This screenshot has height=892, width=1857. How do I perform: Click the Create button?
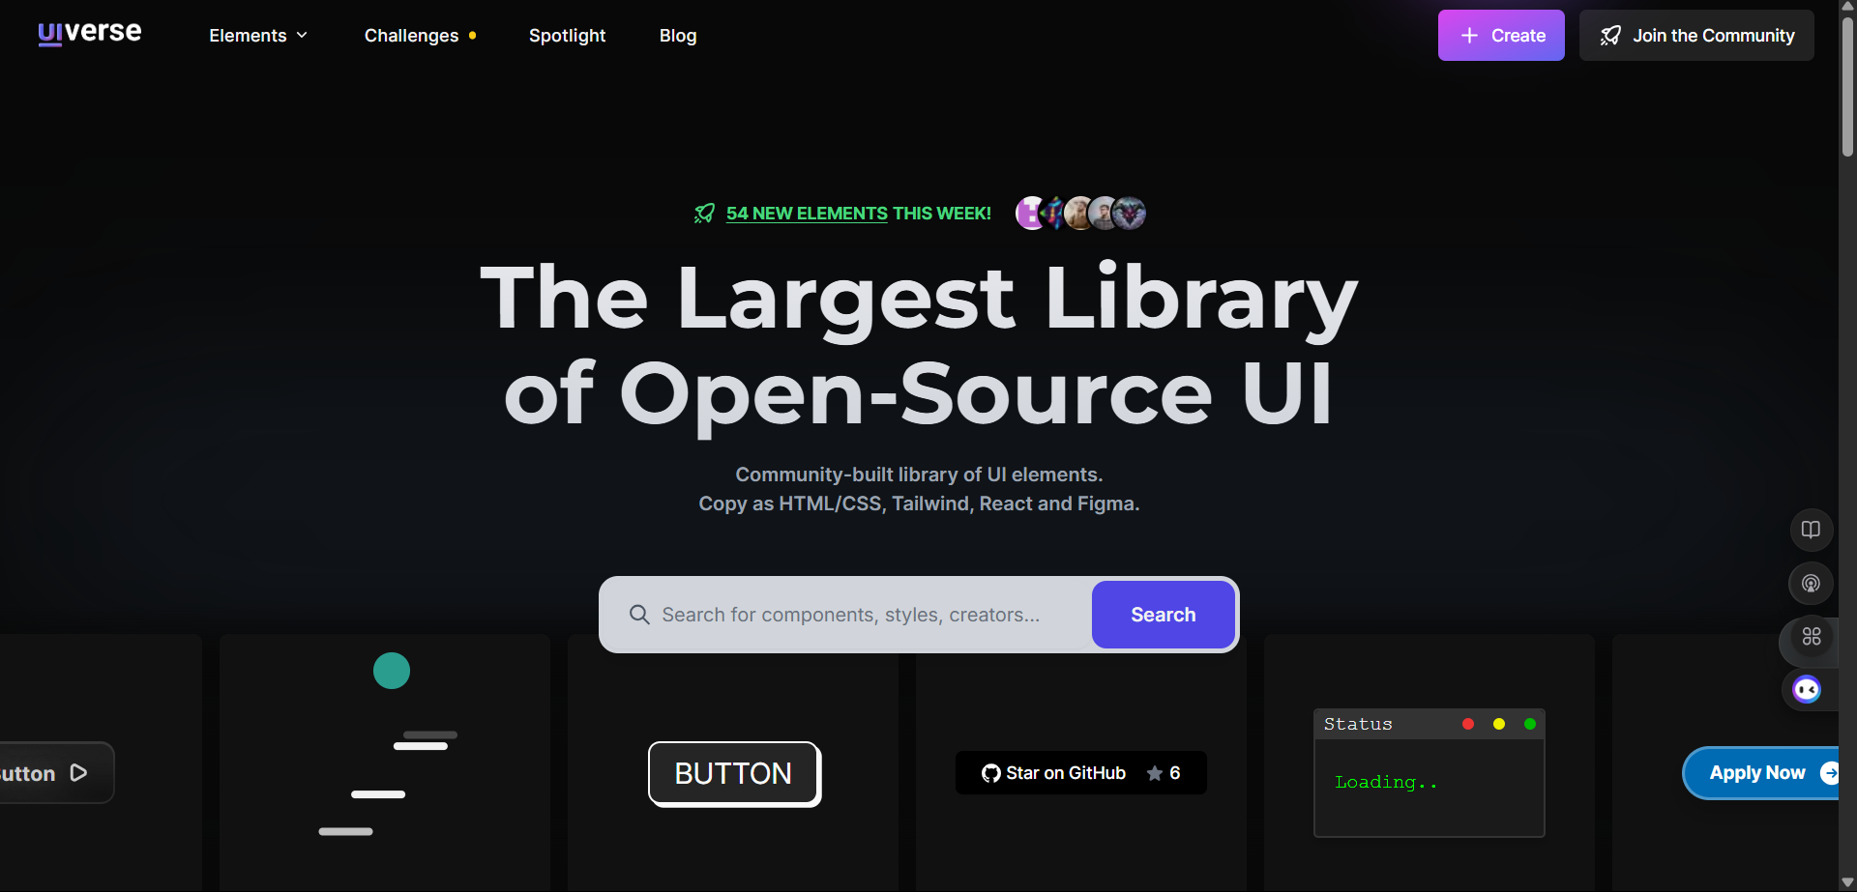pos(1500,36)
